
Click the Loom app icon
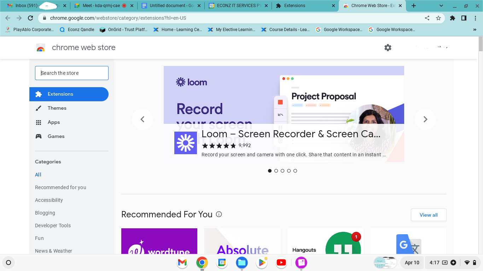coord(186,143)
